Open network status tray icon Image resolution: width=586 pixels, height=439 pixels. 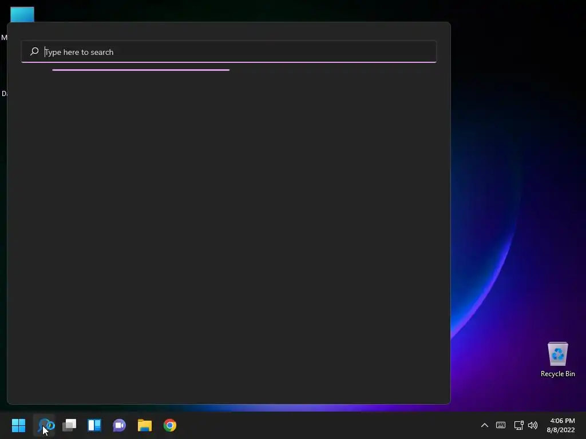tap(518, 425)
